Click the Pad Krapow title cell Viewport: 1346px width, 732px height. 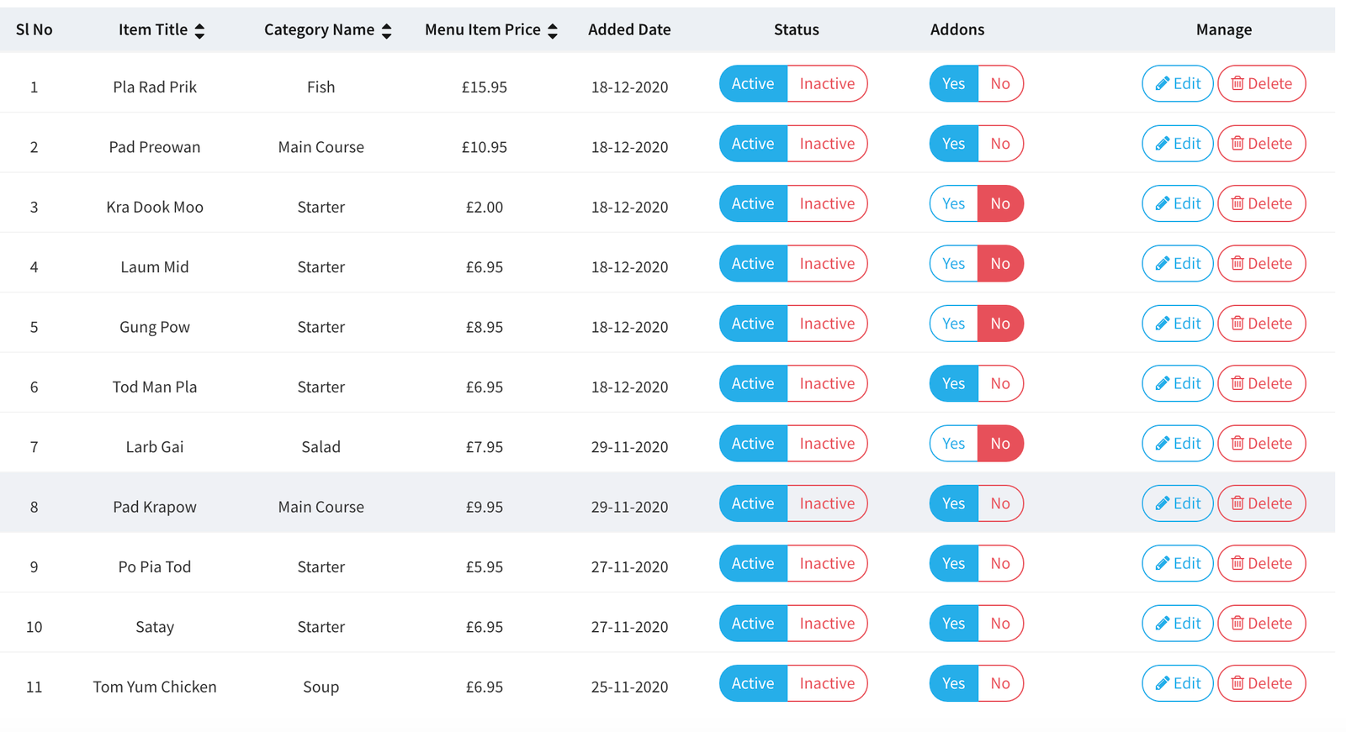(x=155, y=507)
